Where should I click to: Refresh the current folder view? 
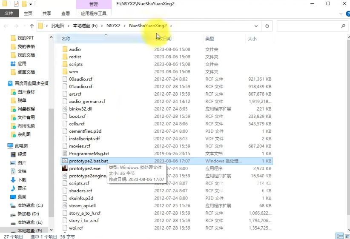click(267, 26)
